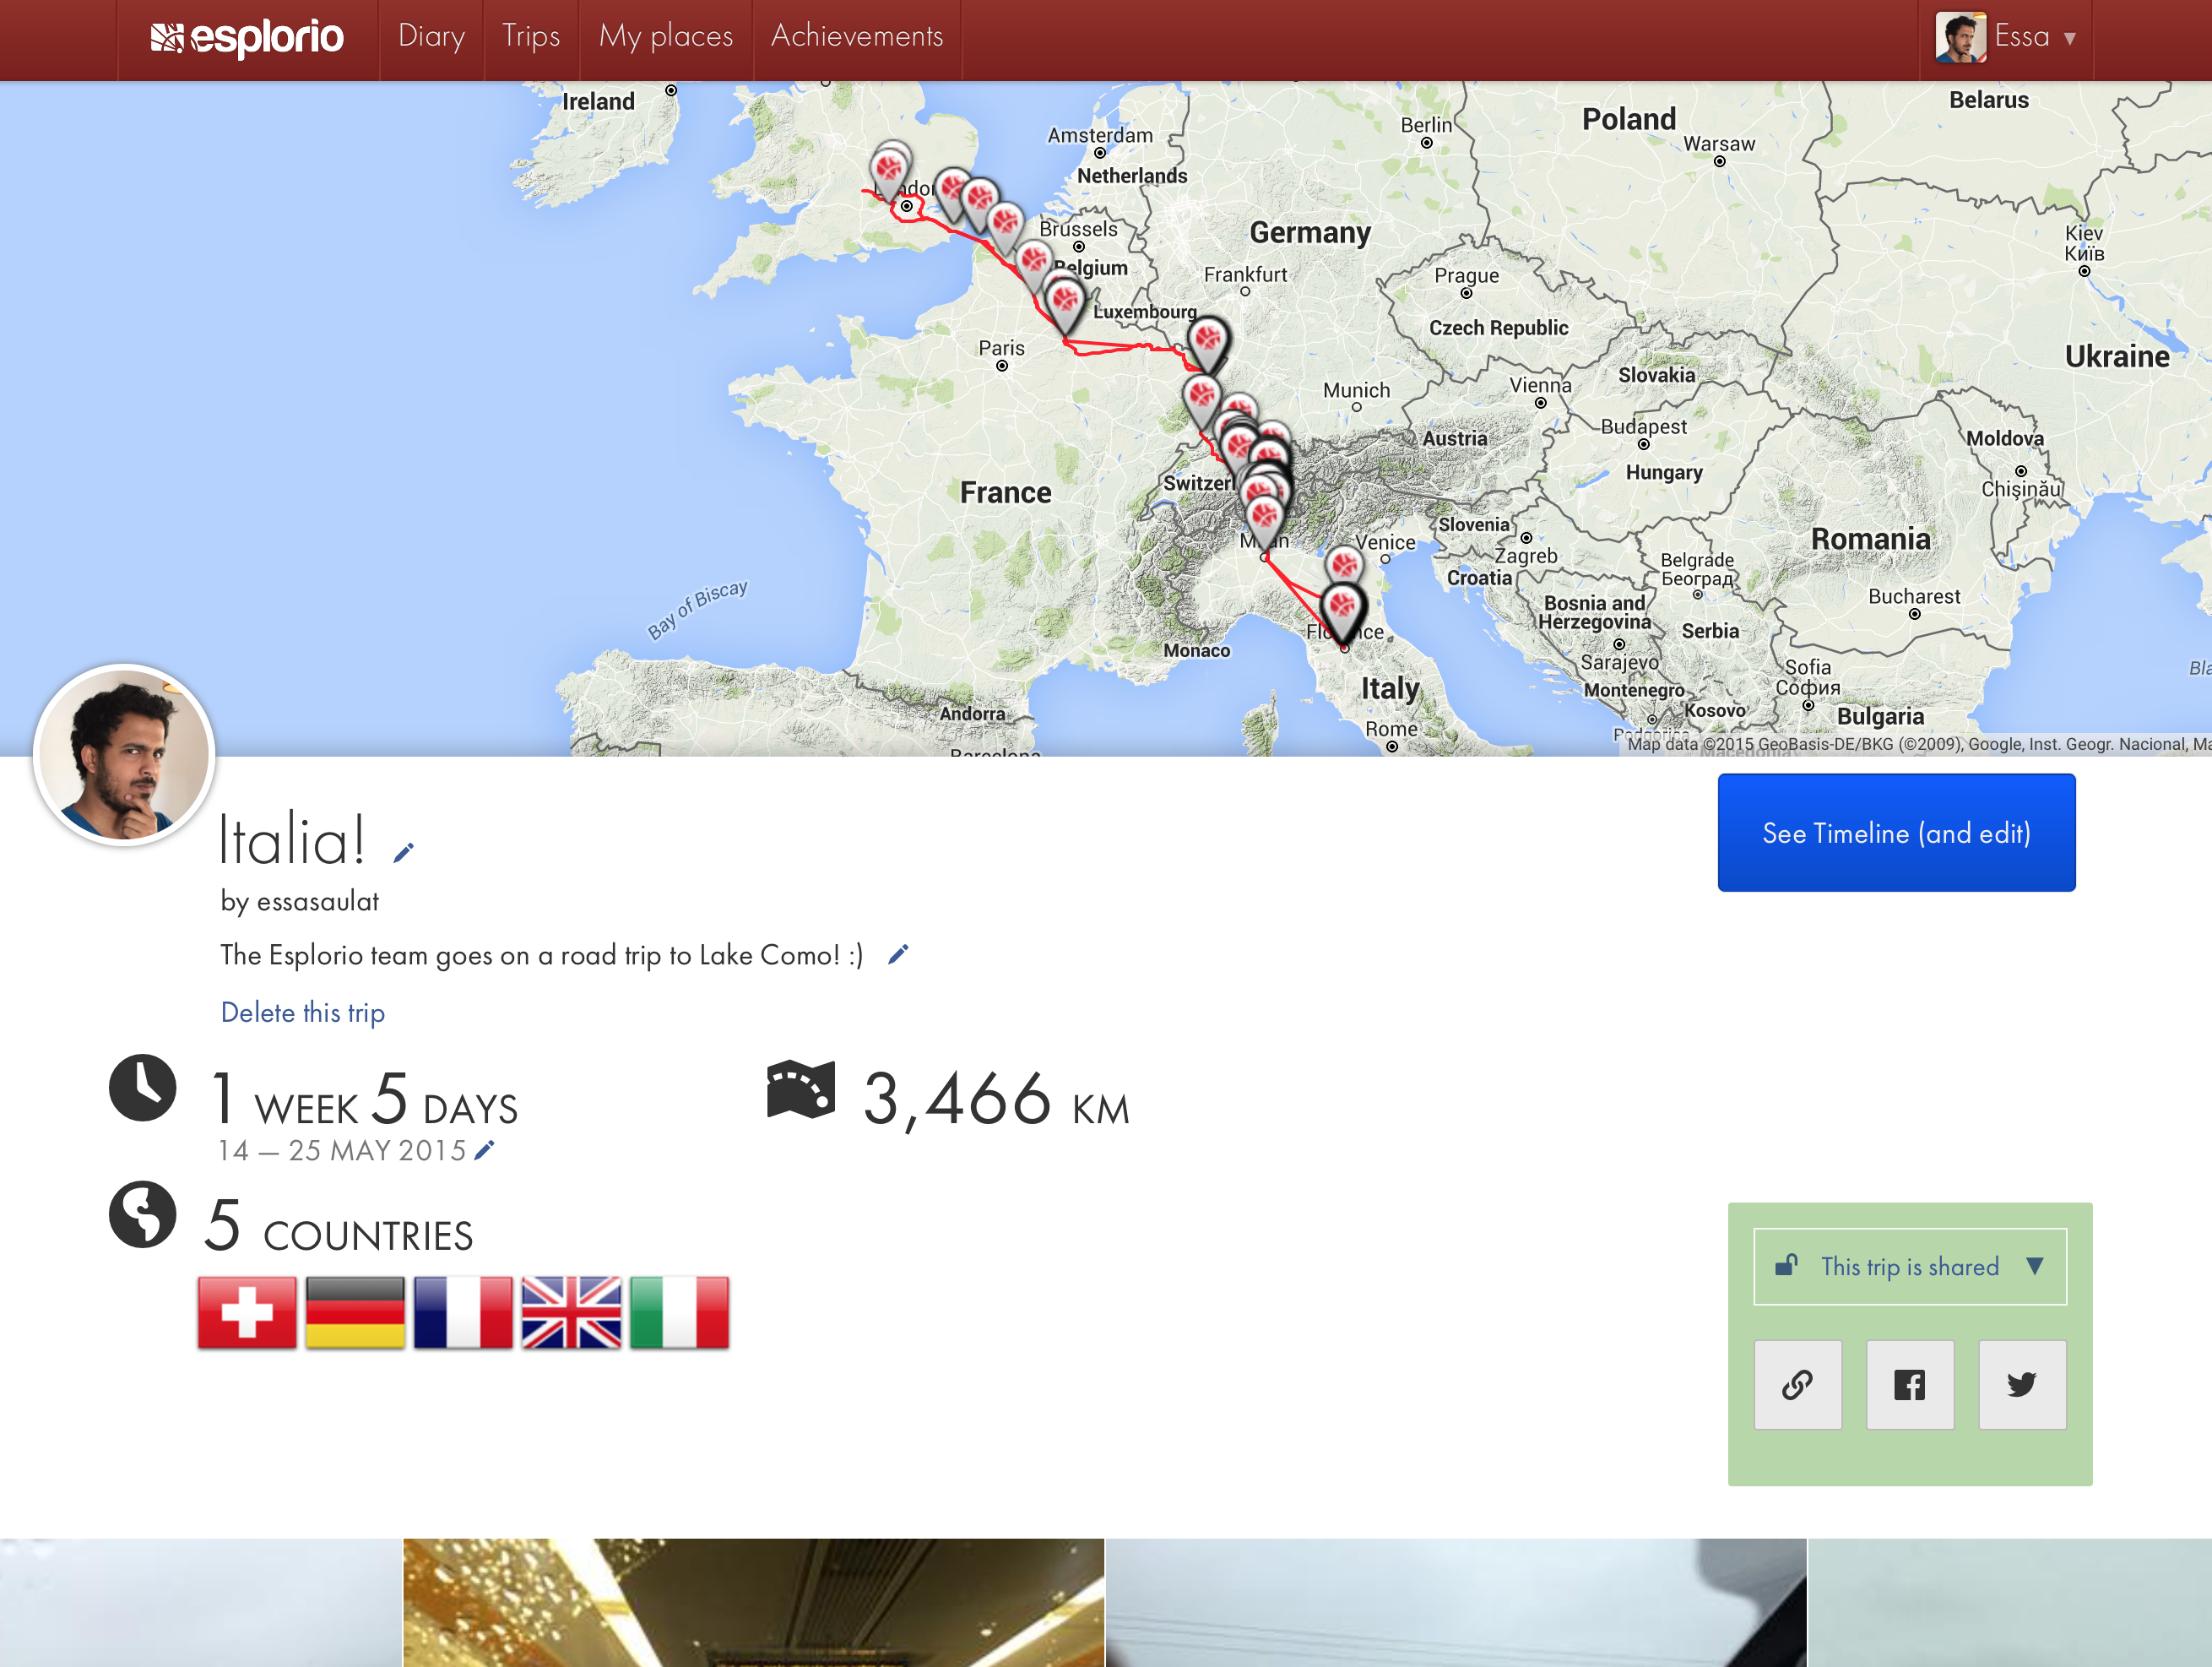Copy trip link using chain icon
This screenshot has height=1667, width=2212.
[x=1797, y=1384]
